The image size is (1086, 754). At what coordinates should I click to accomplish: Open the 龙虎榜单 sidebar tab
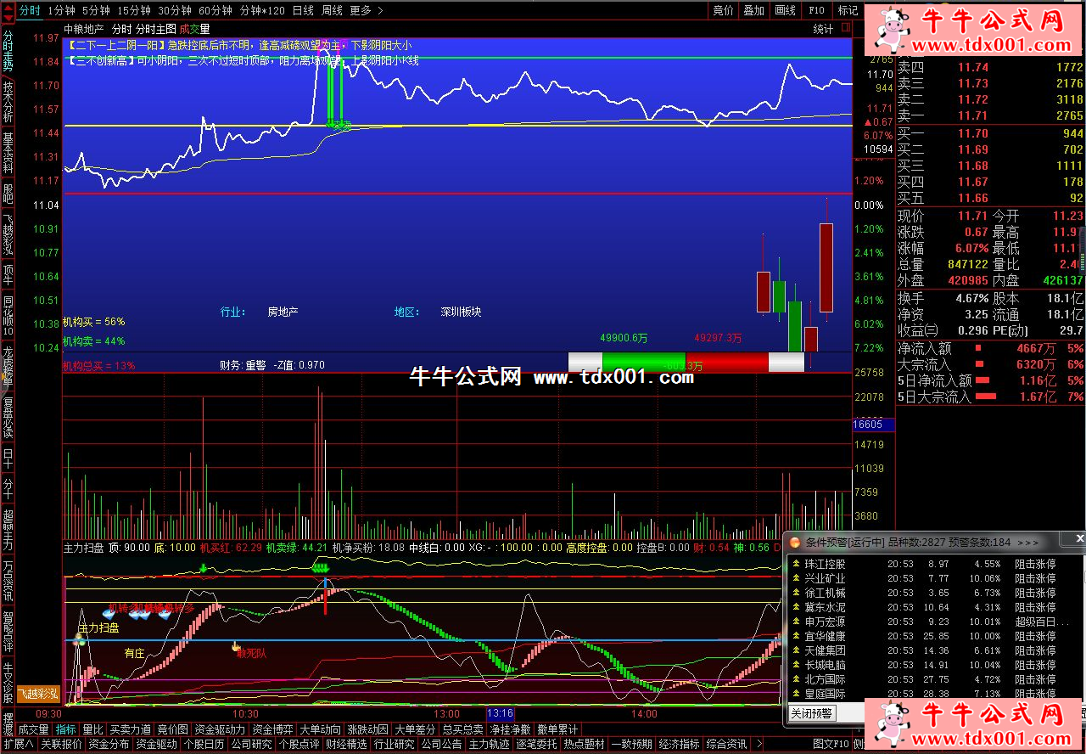click(8, 364)
